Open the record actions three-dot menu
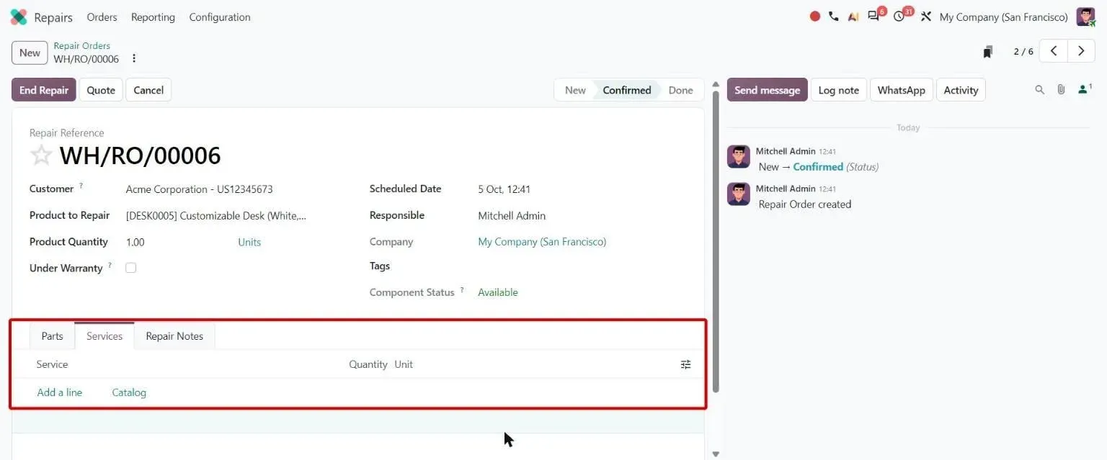 click(x=134, y=59)
